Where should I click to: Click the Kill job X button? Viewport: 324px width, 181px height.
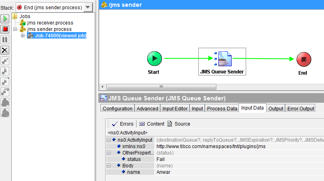click(x=5, y=50)
